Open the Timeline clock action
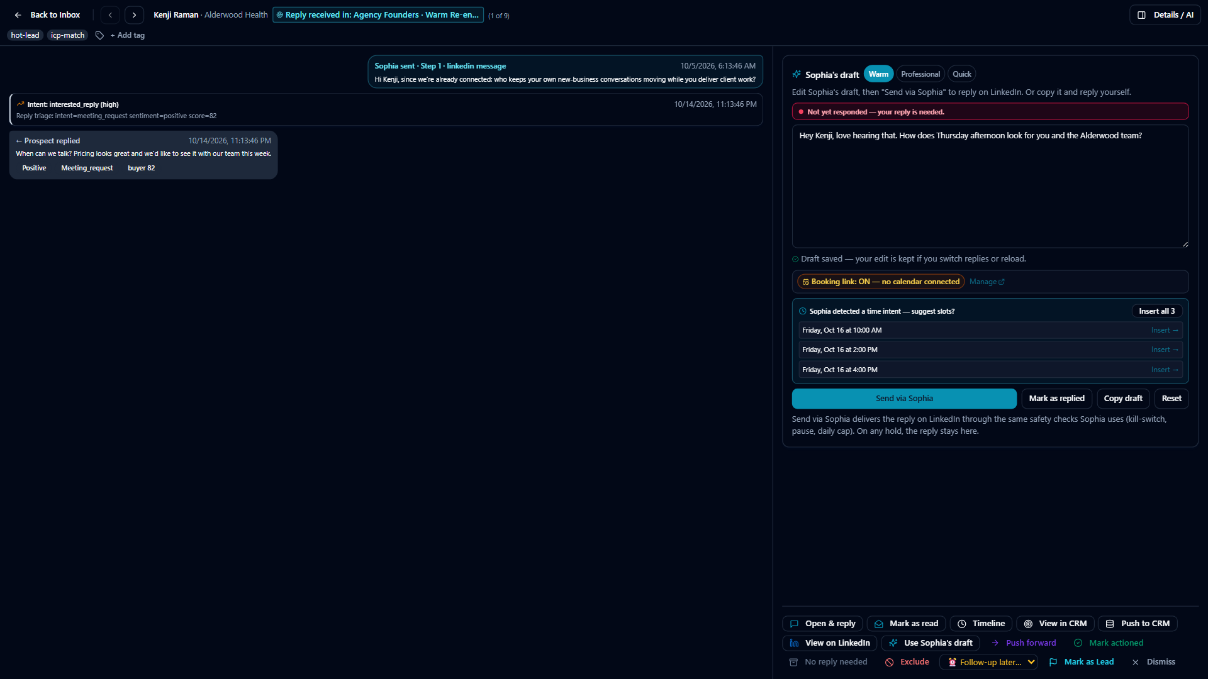 [981, 624]
